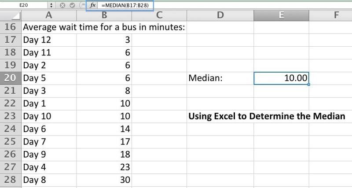Click 'Using Excel to Determine the Median' cell
The image size is (352, 188).
pos(267,117)
